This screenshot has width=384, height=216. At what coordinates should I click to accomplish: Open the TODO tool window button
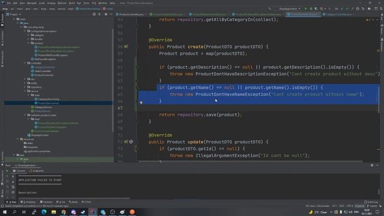click(86, 202)
